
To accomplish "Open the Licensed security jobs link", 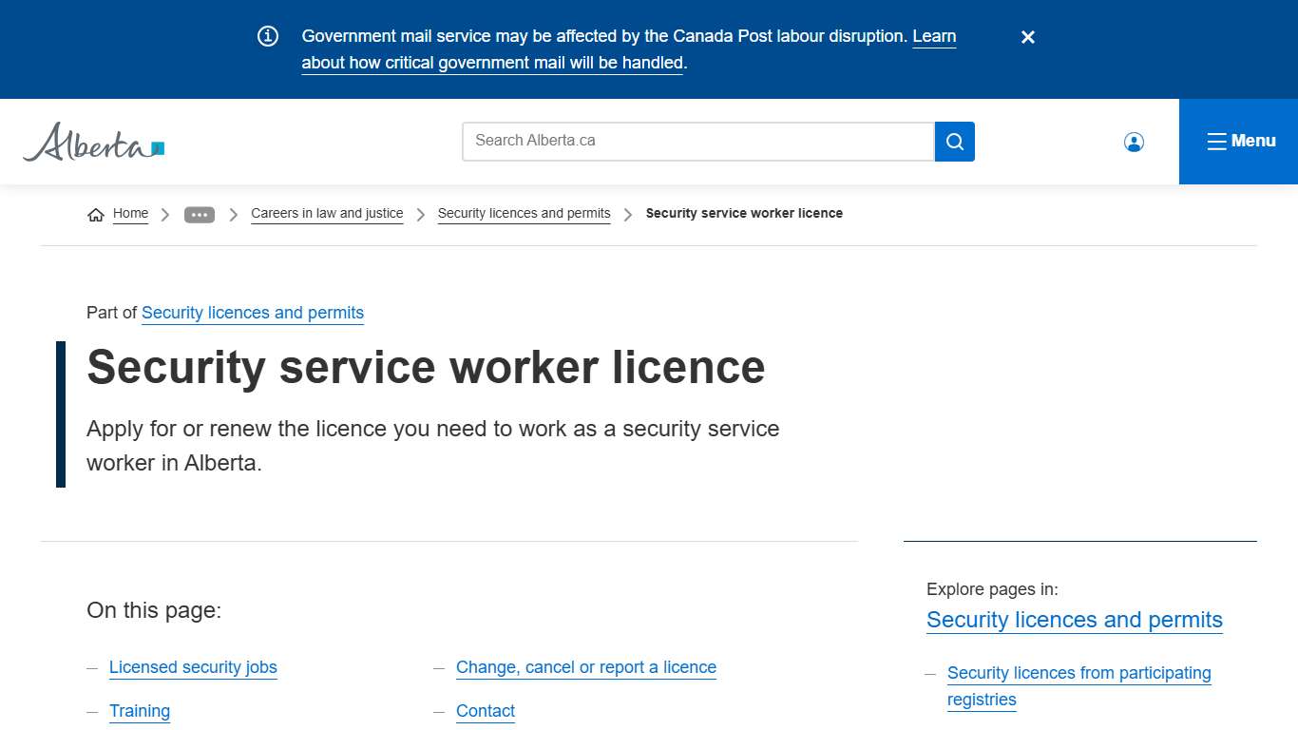I will 193,667.
